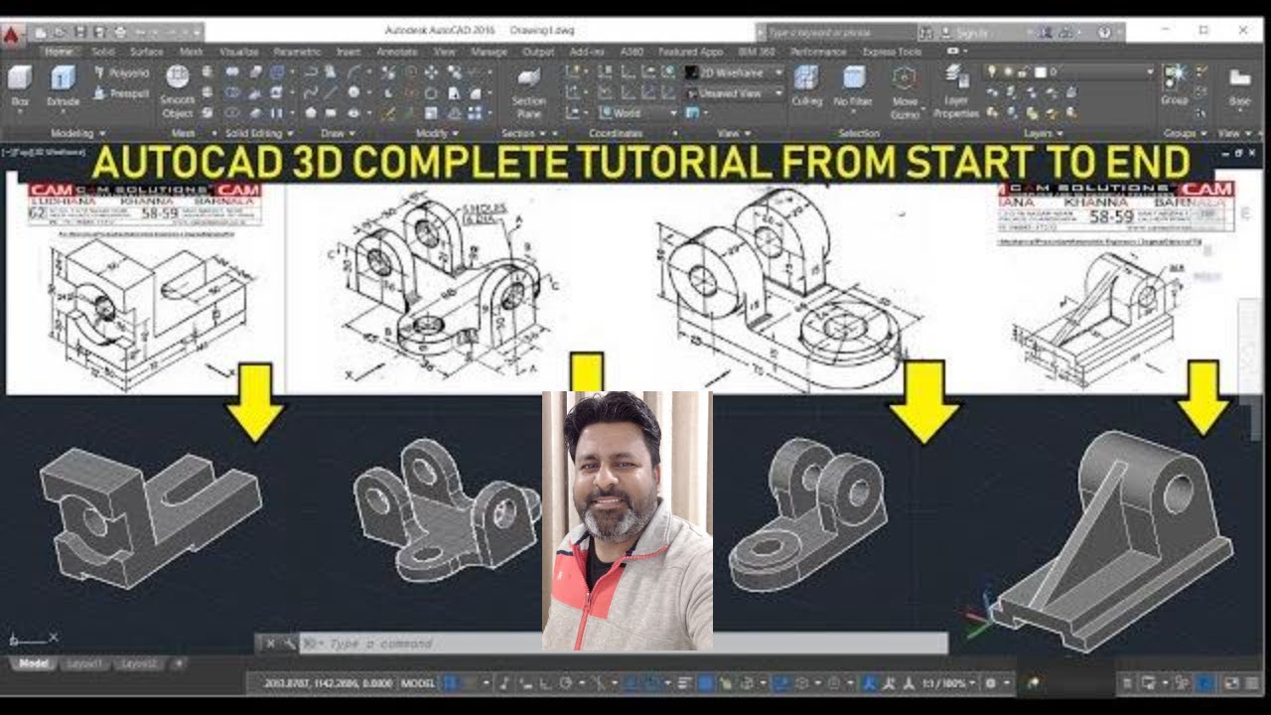Choose the Polysolid tool

click(121, 73)
